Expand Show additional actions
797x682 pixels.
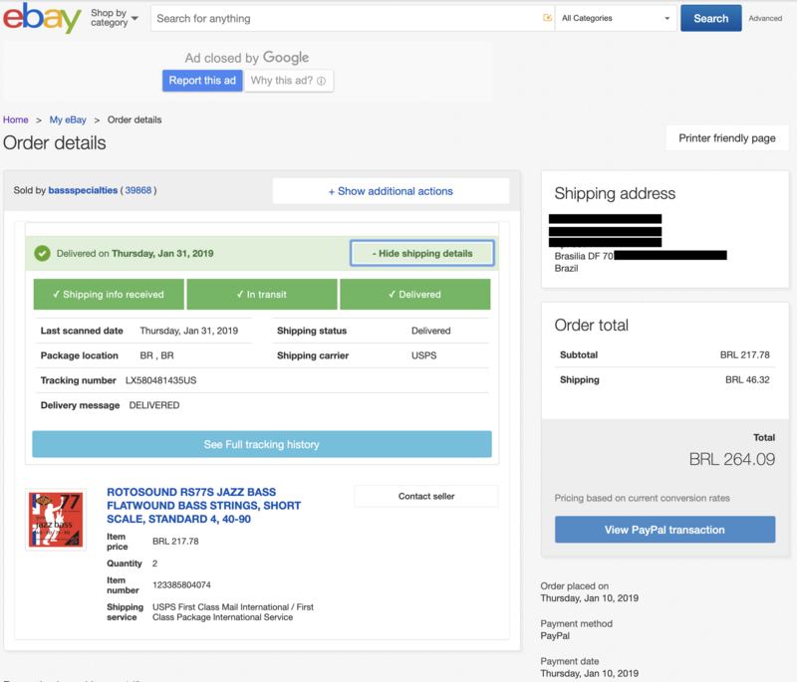pyautogui.click(x=391, y=191)
